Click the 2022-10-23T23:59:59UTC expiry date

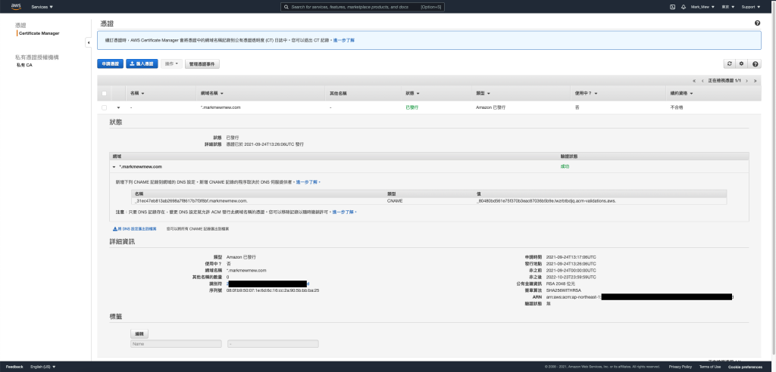571,277
